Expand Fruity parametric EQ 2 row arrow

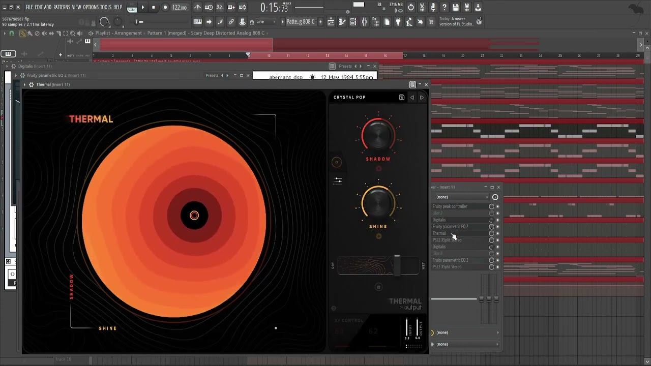click(16, 75)
